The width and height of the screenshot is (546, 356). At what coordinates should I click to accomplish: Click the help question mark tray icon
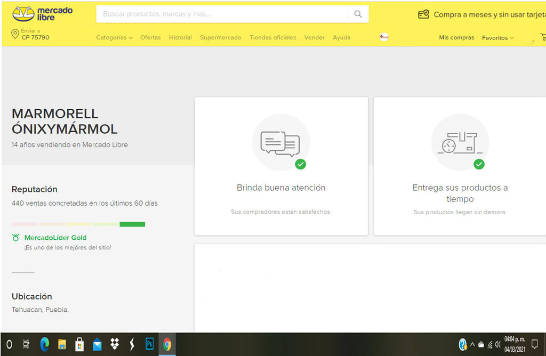click(x=462, y=344)
